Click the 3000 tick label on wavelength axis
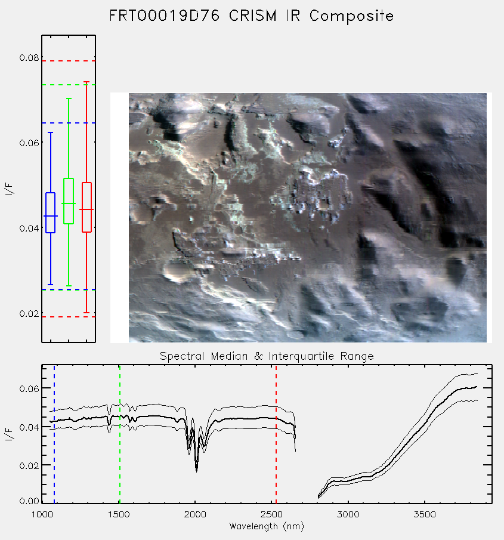The image size is (504, 540). click(x=348, y=514)
